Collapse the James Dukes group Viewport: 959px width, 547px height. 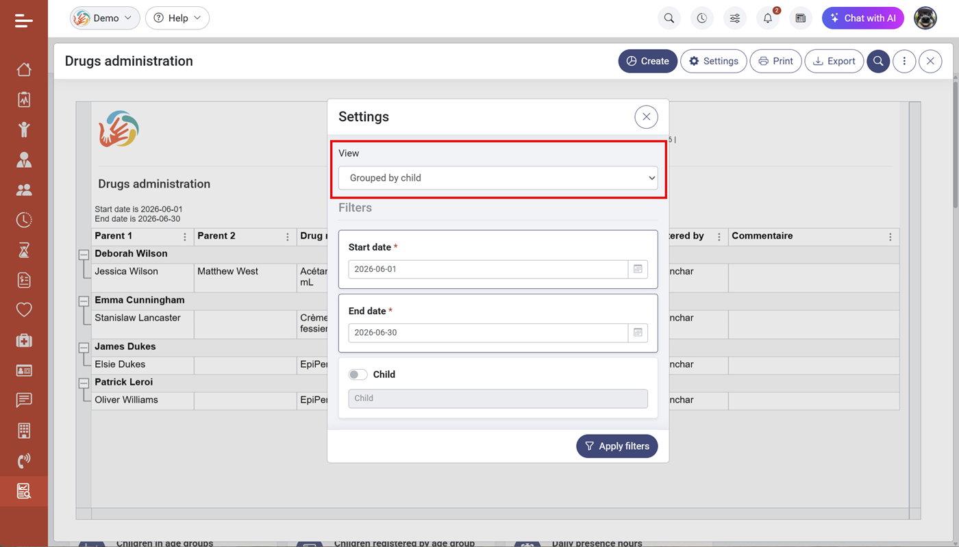(x=84, y=347)
